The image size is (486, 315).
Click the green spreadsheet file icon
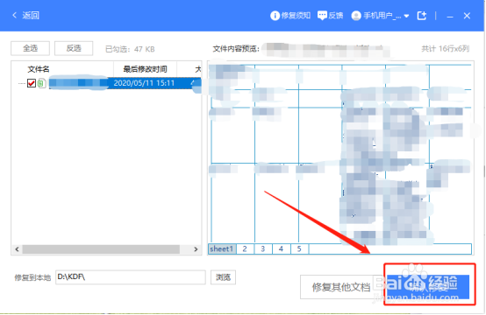tap(42, 83)
